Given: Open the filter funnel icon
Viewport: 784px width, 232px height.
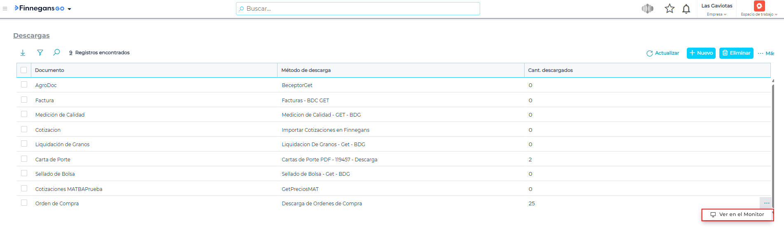Looking at the screenshot, I should tap(40, 53).
